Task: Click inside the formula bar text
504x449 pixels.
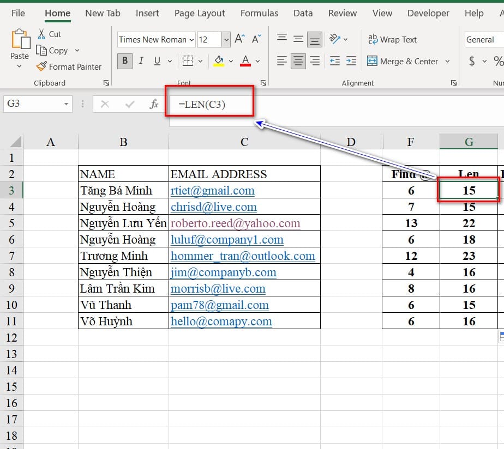Action: 202,104
